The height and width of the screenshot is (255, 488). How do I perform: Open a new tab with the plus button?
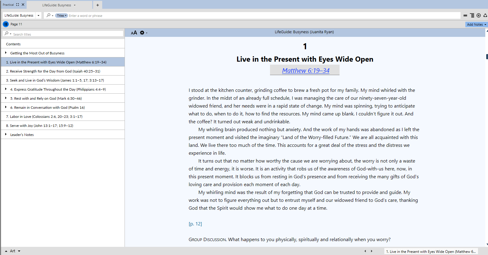(98, 5)
